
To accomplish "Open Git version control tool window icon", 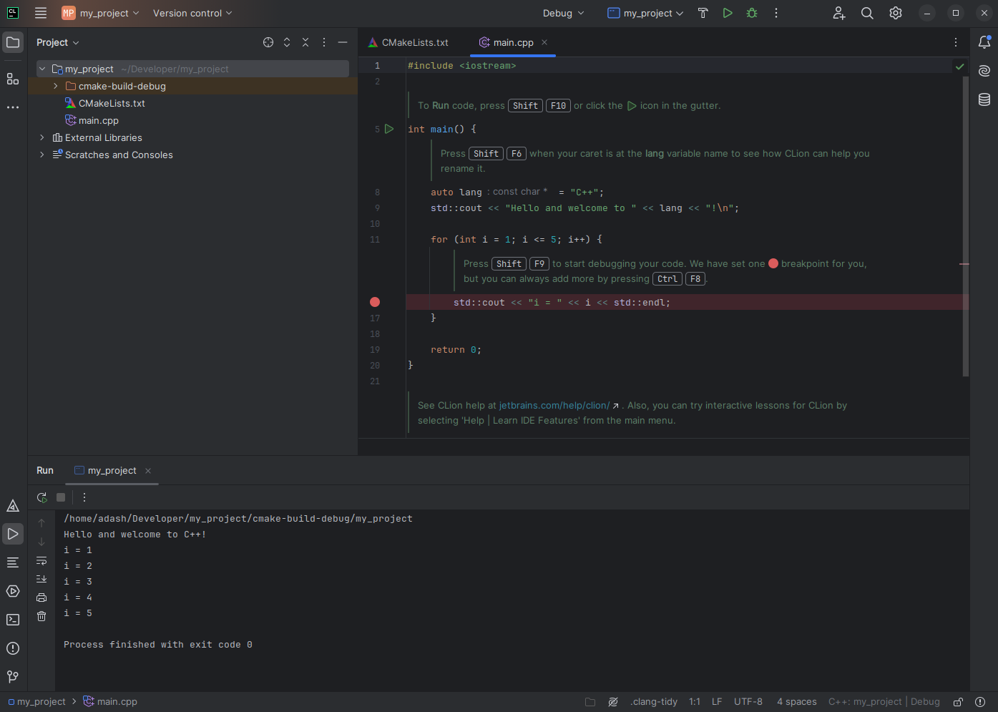I will coord(13,677).
